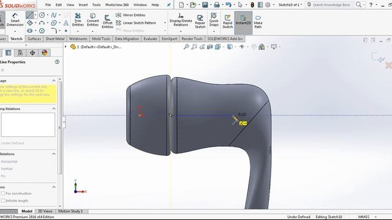Open the DimXpertManager tab icon
Viewport: 392px width, 220px height.
(x=32, y=53)
